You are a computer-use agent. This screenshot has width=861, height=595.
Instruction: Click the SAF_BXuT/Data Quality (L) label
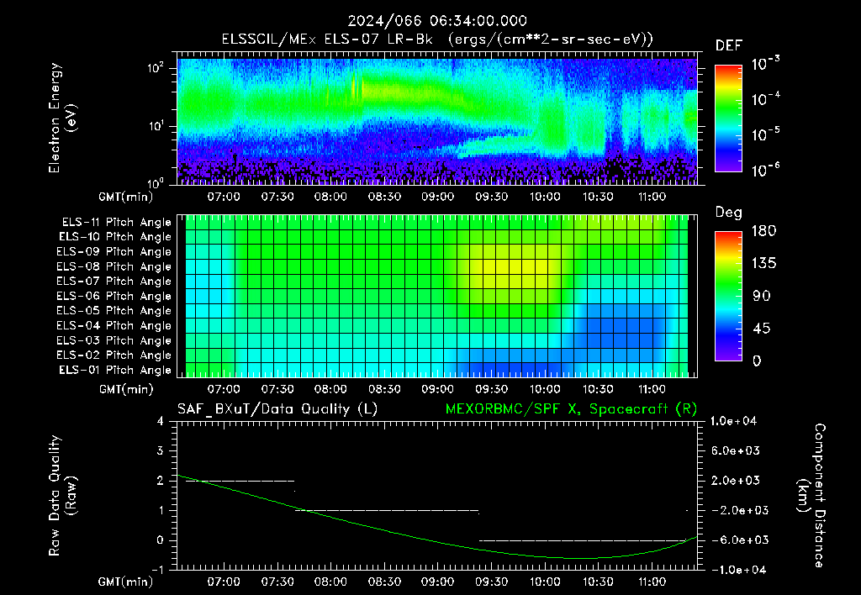click(x=277, y=409)
